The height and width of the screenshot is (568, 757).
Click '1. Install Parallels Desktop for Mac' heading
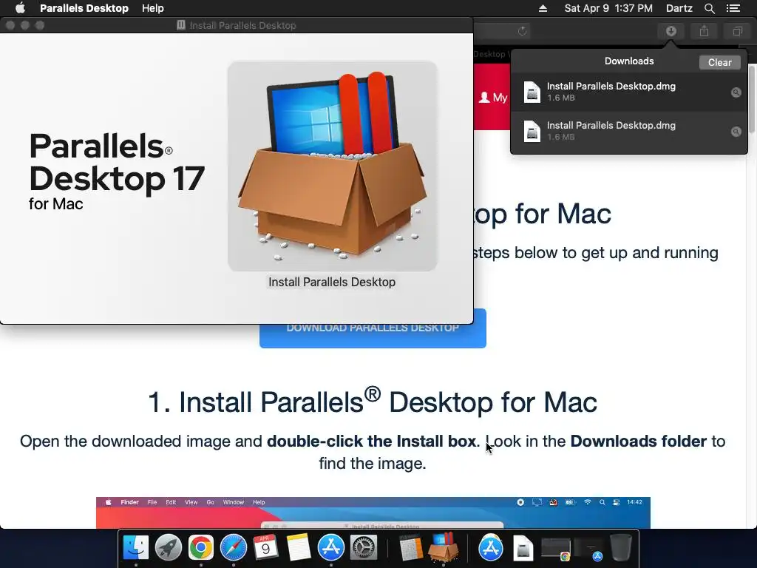click(x=373, y=402)
